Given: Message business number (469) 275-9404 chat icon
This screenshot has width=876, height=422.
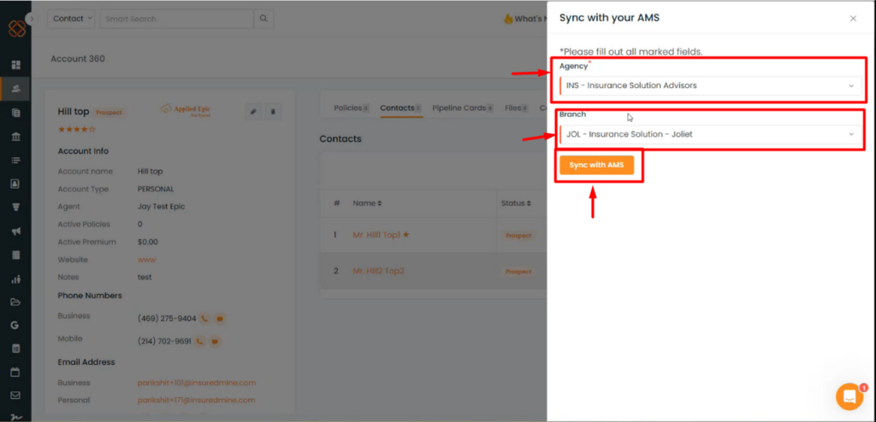Looking at the screenshot, I should 220,319.
